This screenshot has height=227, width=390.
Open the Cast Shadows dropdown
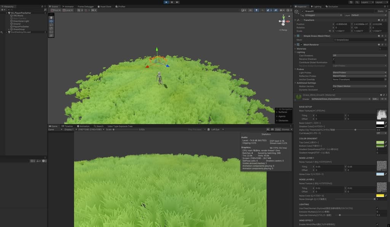tap(359, 56)
